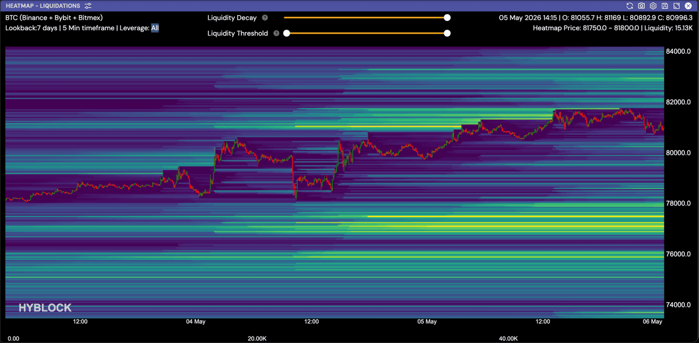
Task: Click the 82000.0 price axis label
Action: [678, 102]
